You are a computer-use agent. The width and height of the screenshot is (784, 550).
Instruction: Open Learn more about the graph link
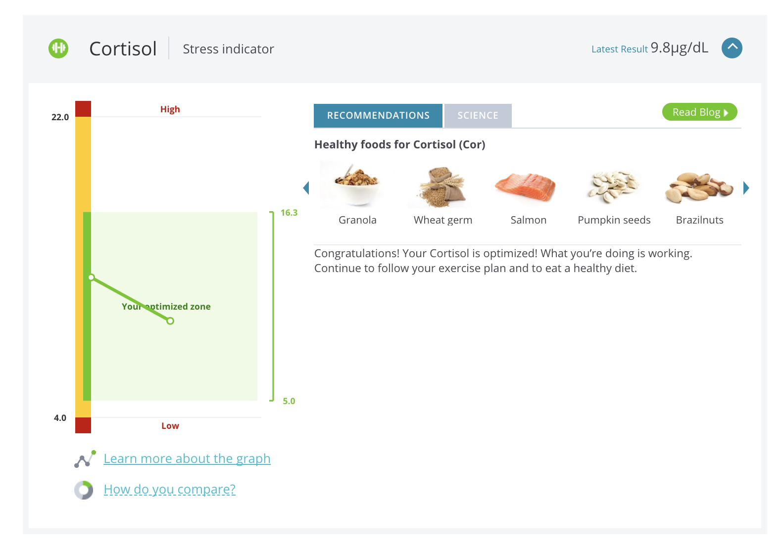[x=187, y=458]
